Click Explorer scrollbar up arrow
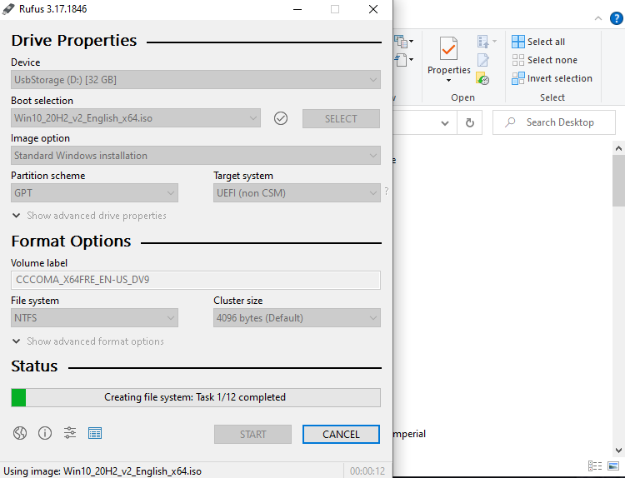 pyautogui.click(x=618, y=148)
